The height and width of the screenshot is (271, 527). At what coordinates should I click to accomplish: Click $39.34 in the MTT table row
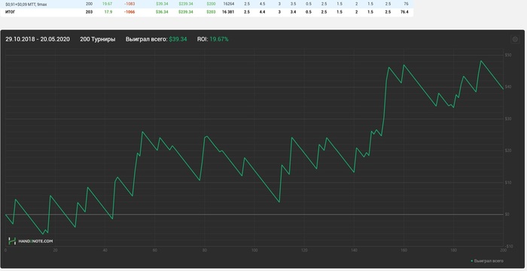(x=162, y=4)
